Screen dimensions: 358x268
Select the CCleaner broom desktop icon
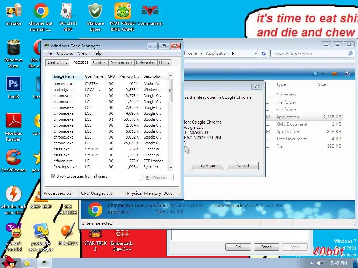click(x=14, y=157)
